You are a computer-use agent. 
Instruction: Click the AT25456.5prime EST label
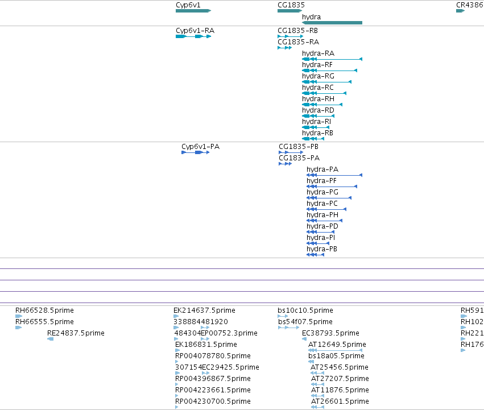(x=340, y=367)
